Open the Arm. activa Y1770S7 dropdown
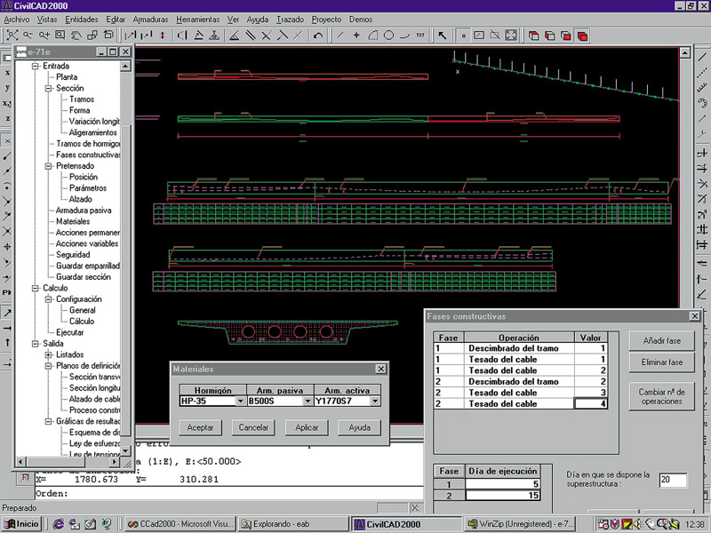The image size is (711, 533). click(375, 402)
